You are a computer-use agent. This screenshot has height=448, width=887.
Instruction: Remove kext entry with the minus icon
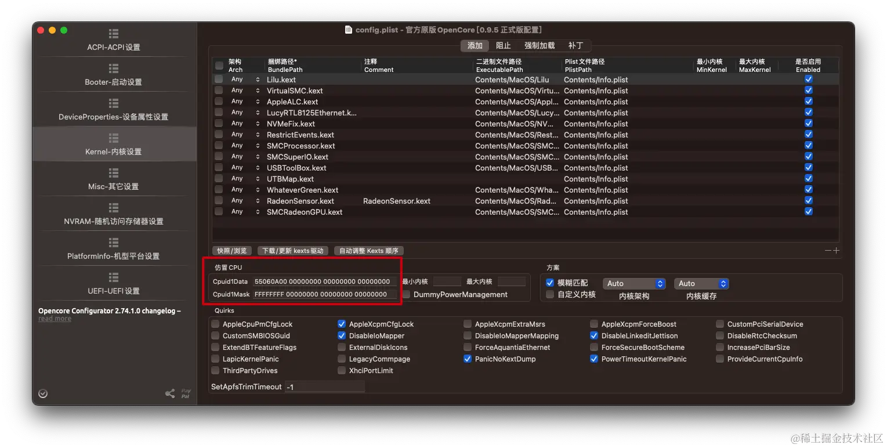click(828, 251)
